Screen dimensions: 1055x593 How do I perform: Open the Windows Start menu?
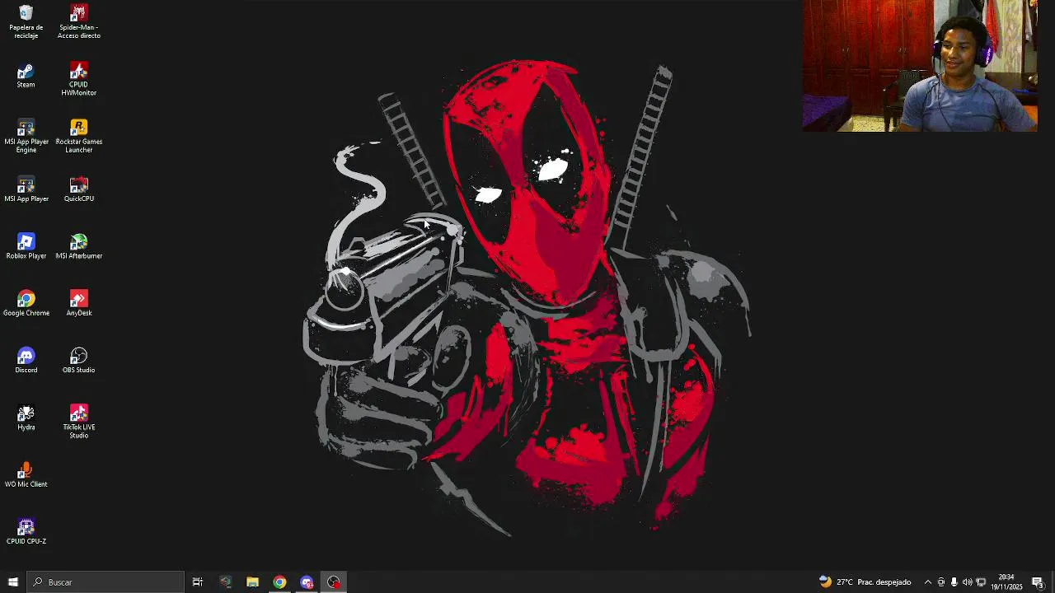12,582
